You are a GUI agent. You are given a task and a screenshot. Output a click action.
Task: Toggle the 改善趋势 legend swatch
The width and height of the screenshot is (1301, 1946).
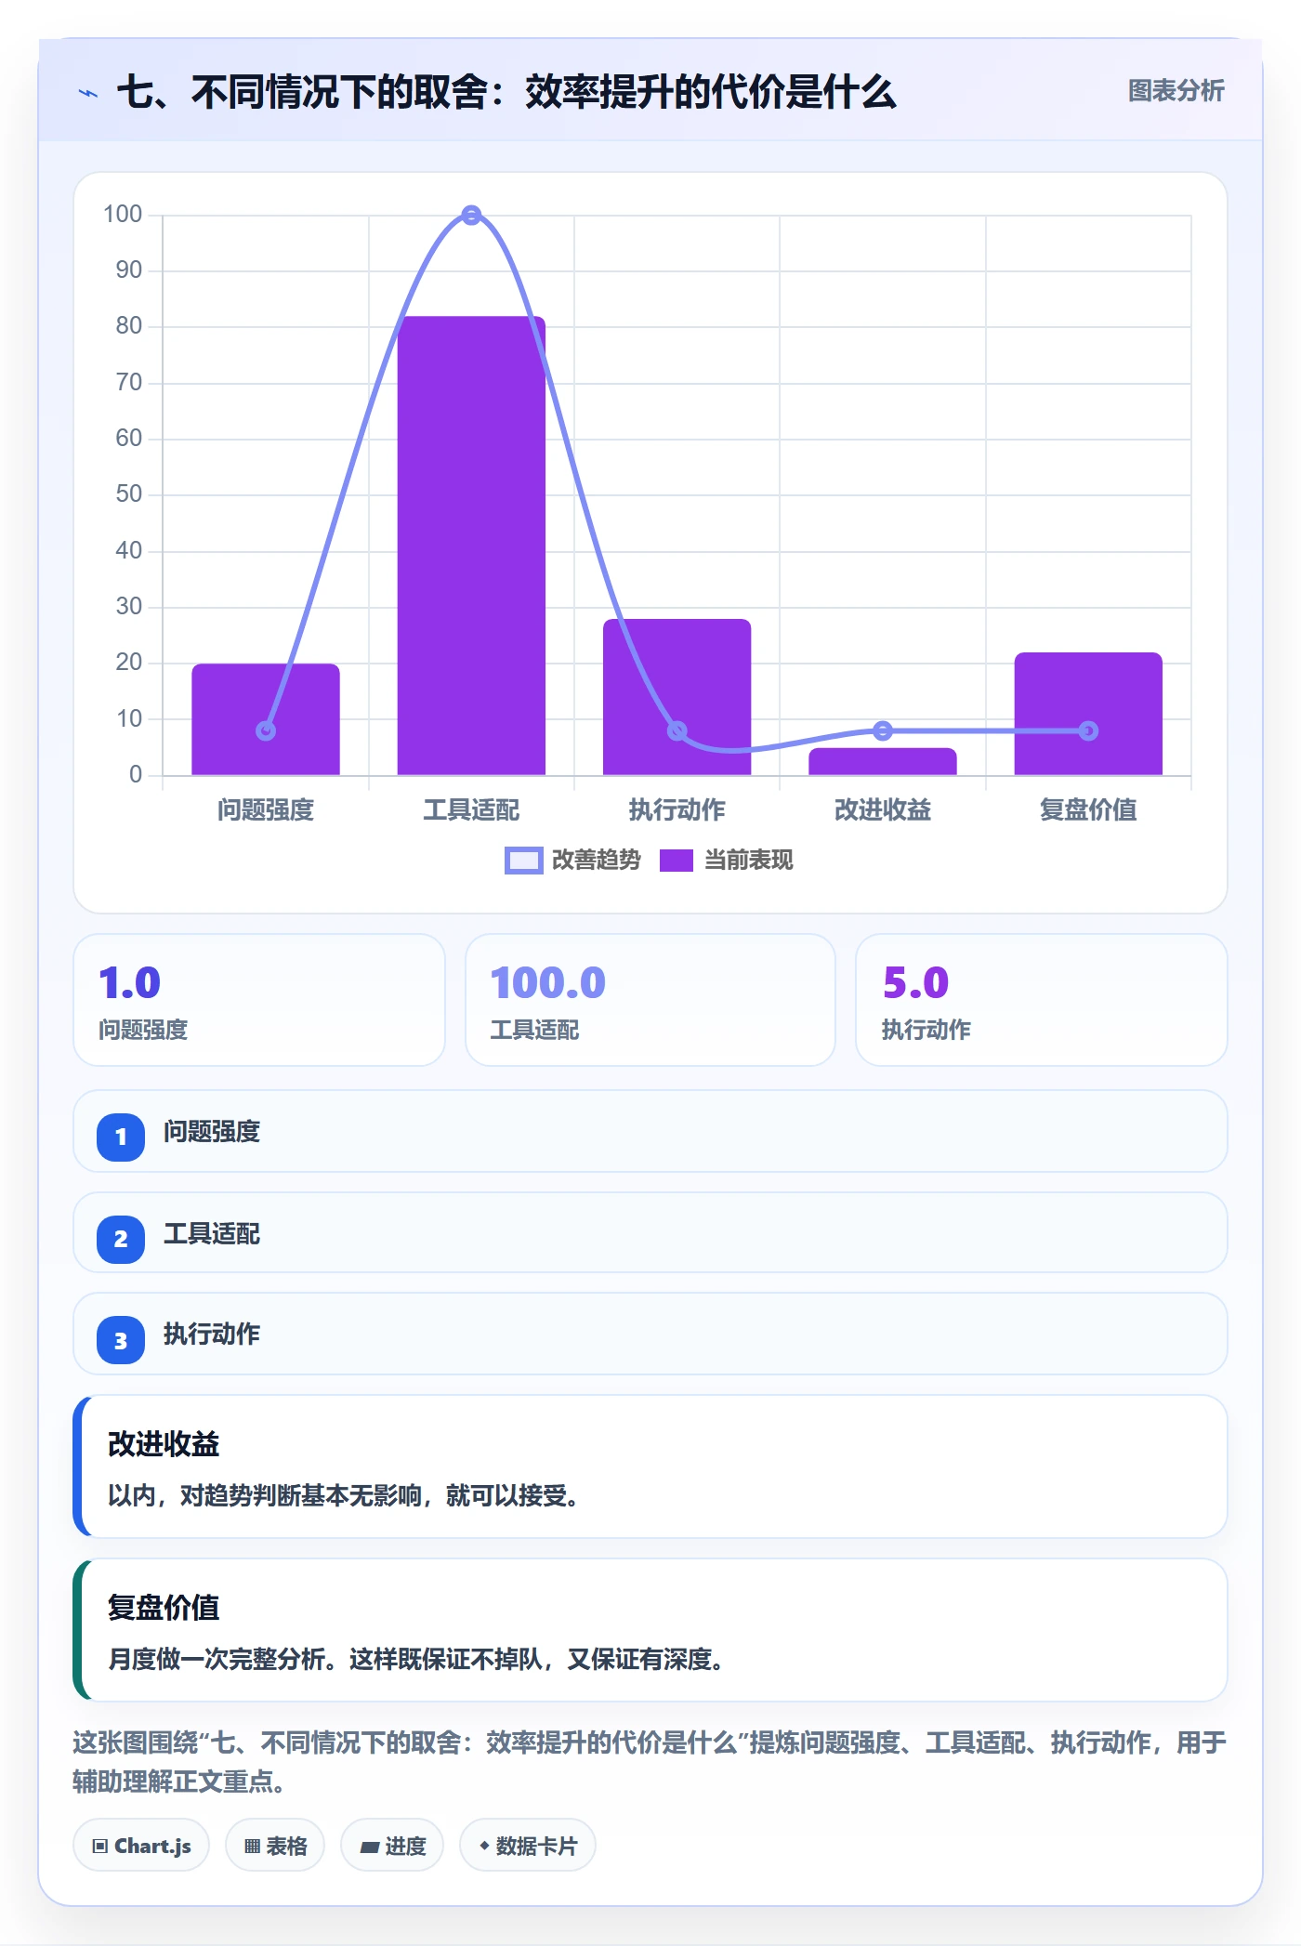523,861
